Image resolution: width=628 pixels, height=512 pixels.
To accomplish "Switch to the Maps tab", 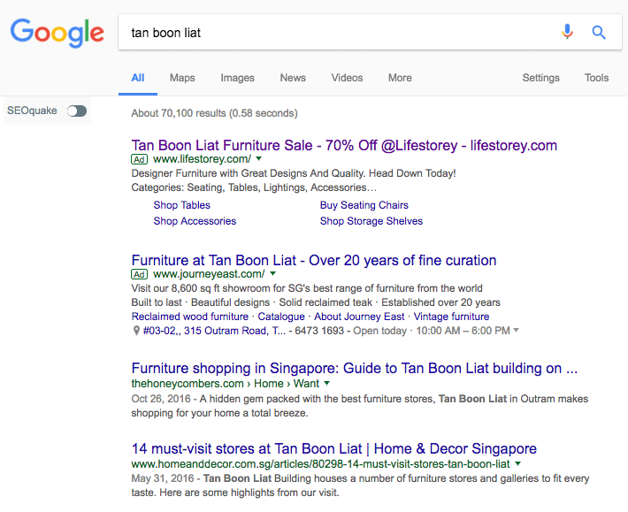I will pos(182,78).
